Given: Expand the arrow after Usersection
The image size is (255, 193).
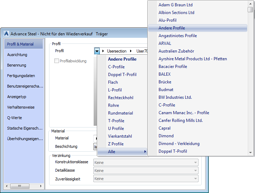Looking at the screenshot, I should 131,51.
